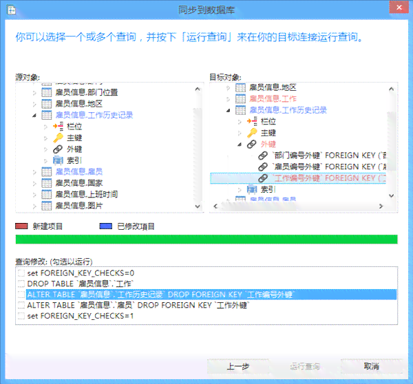Click the red 新建项目 legend swatch

(21, 226)
